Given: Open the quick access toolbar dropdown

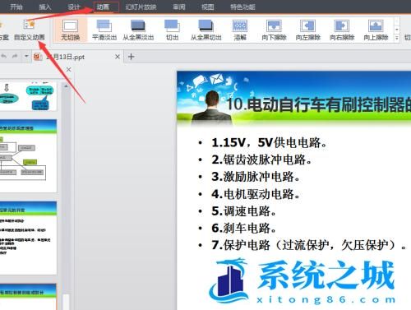Looking at the screenshot, I should [26, 57].
